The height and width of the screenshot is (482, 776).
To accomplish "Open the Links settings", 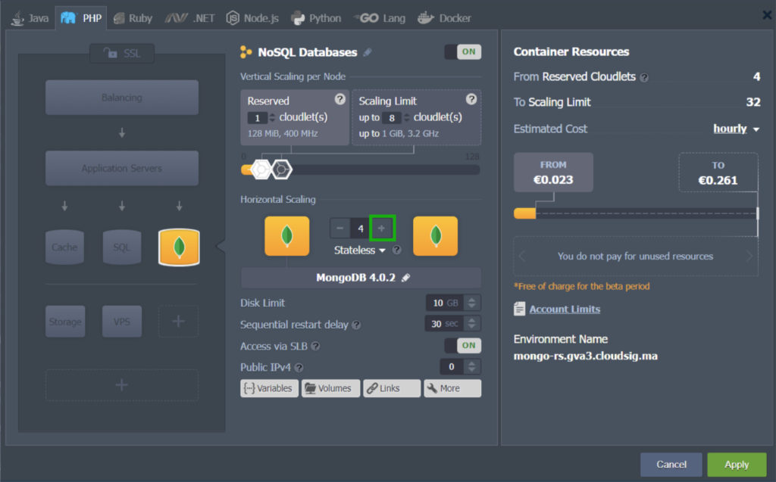I will (392, 389).
